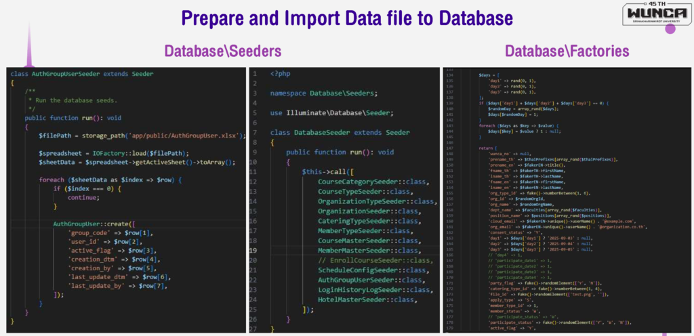Image resolution: width=694 pixels, height=336 pixels.
Task: Click the 'file_id' randomElement line
Action: click(x=549, y=295)
